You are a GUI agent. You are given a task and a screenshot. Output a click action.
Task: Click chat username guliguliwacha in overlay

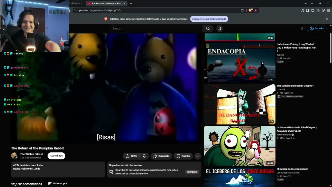(19, 68)
